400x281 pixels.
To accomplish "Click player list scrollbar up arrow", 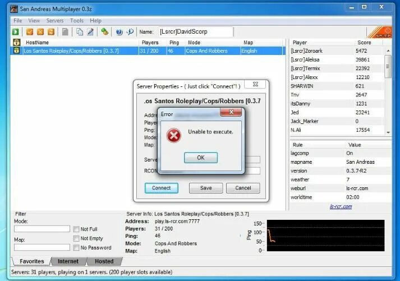I will point(388,50).
